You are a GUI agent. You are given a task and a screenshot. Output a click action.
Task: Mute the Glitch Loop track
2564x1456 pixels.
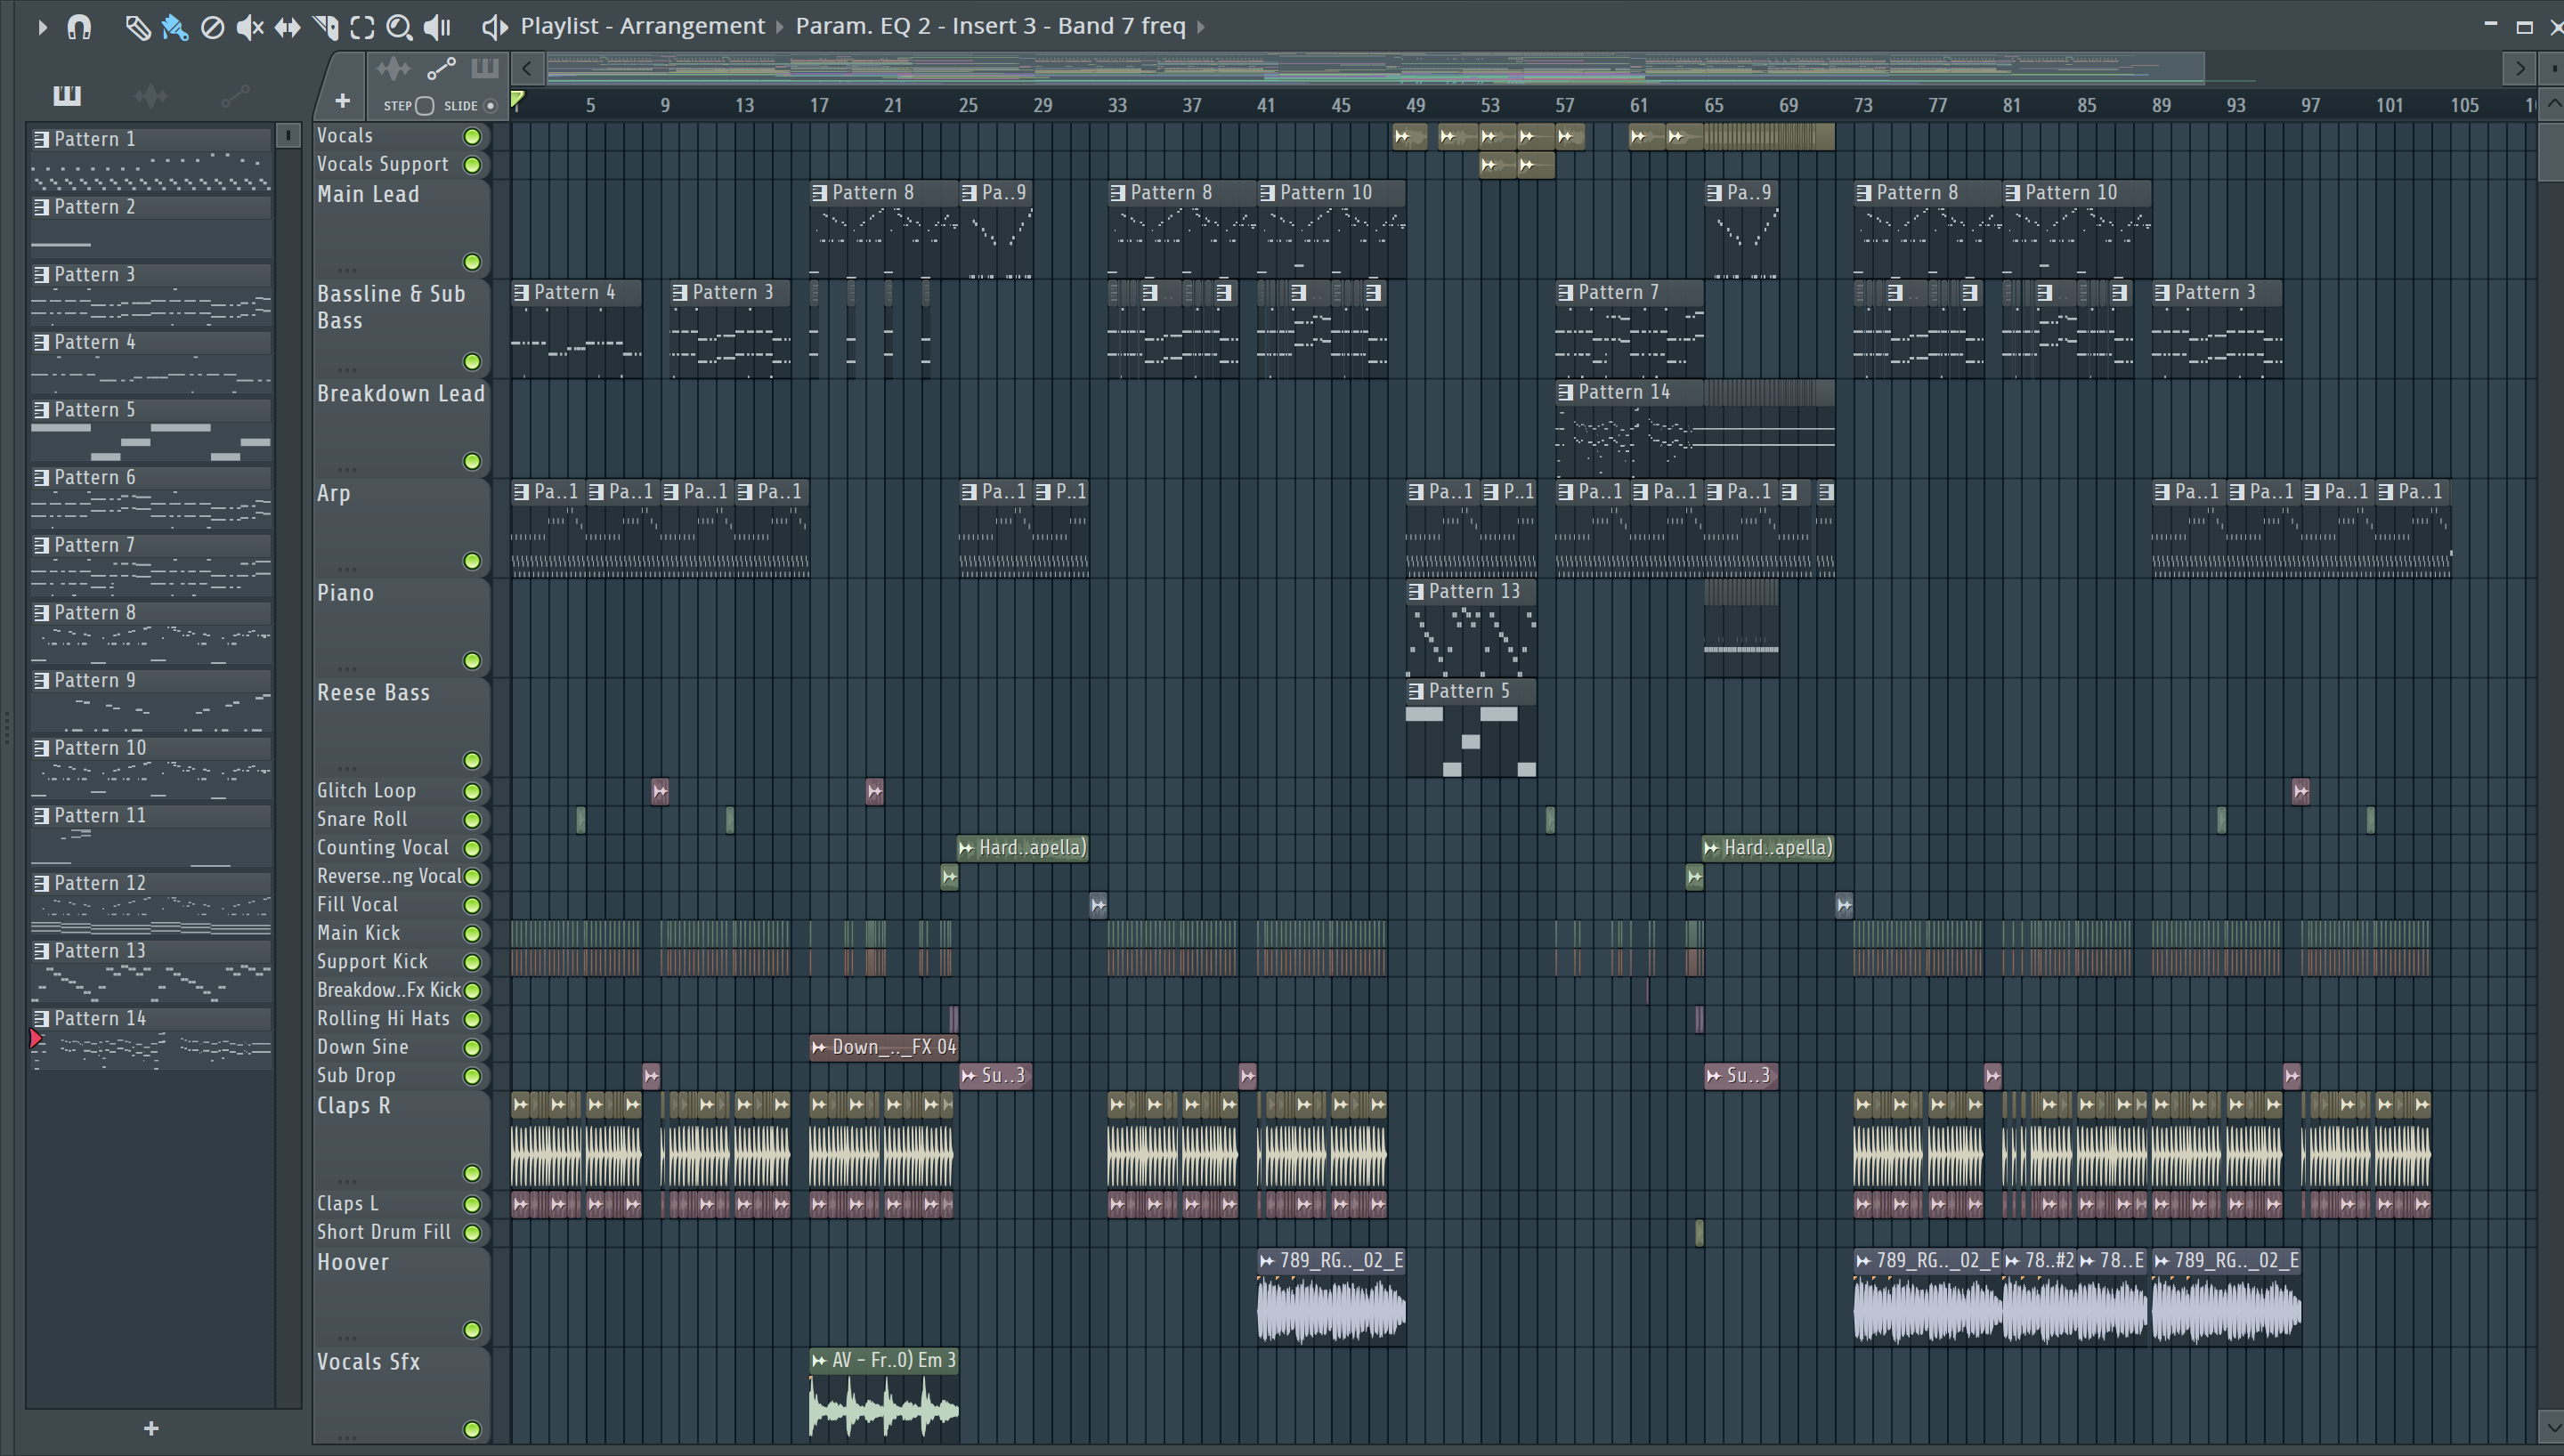coord(472,791)
